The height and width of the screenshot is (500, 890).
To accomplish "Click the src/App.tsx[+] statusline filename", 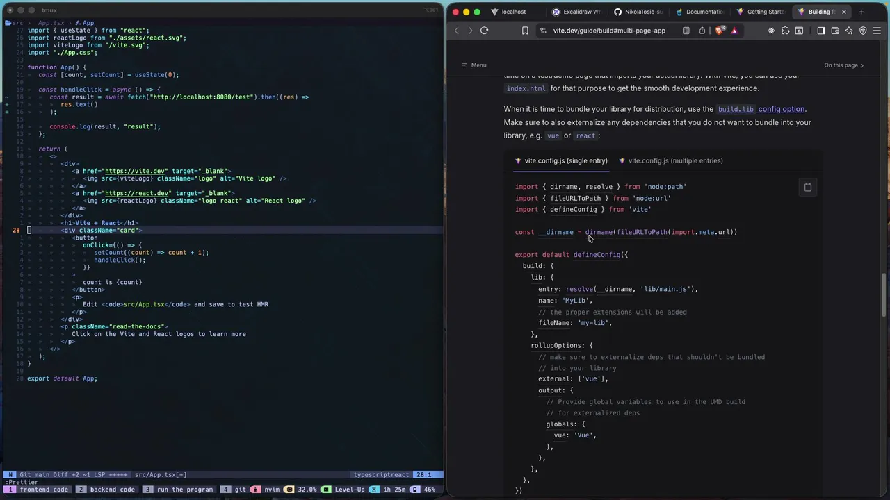I will [161, 475].
